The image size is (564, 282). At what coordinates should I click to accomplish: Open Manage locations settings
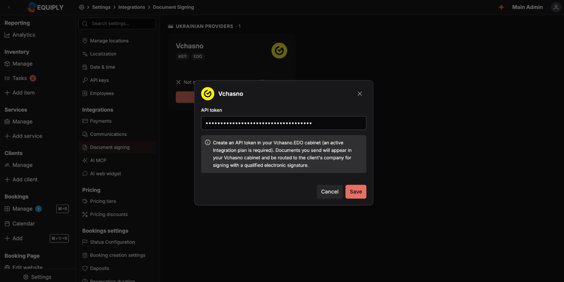(x=105, y=41)
